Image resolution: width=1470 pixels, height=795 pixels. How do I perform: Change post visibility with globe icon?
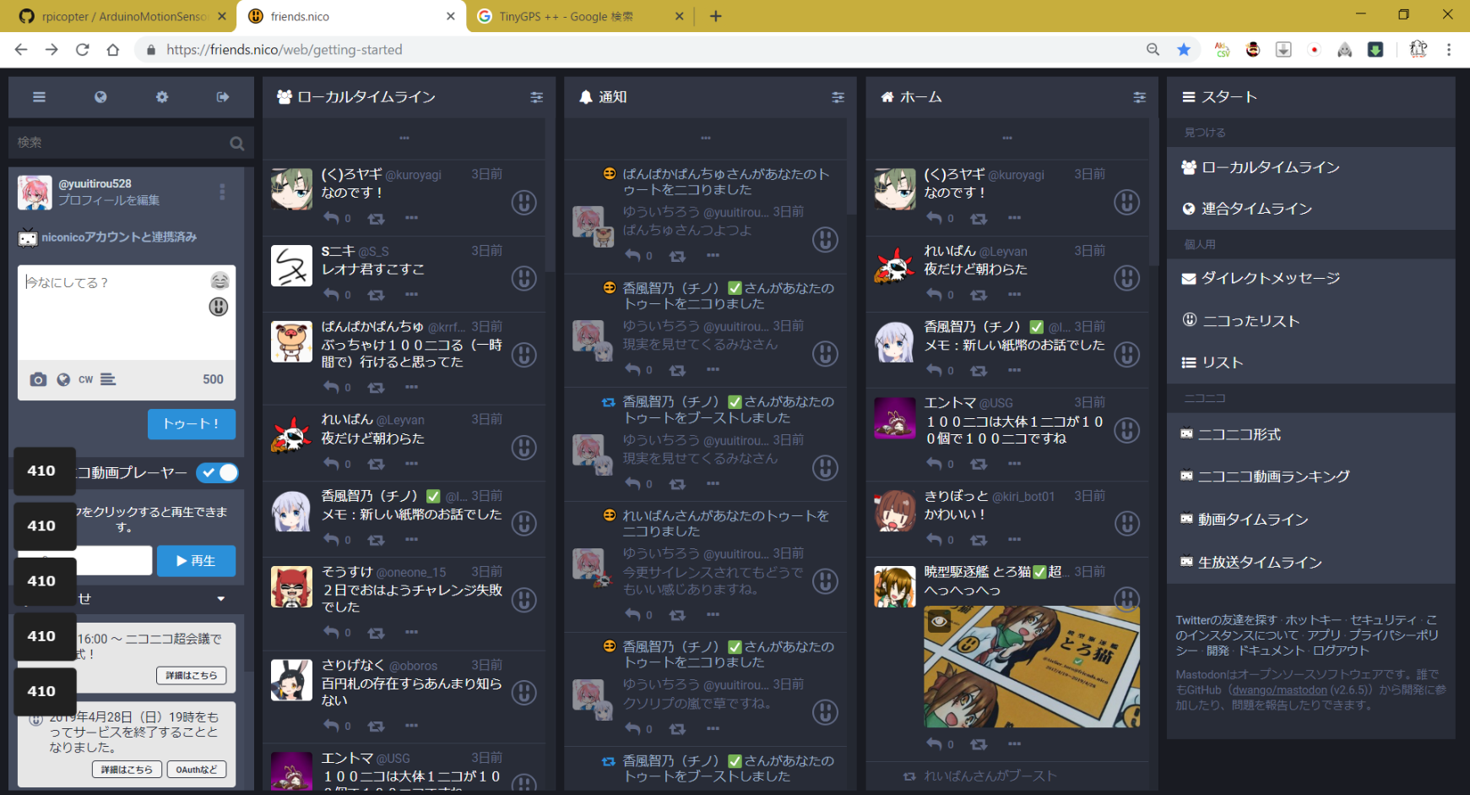63,380
